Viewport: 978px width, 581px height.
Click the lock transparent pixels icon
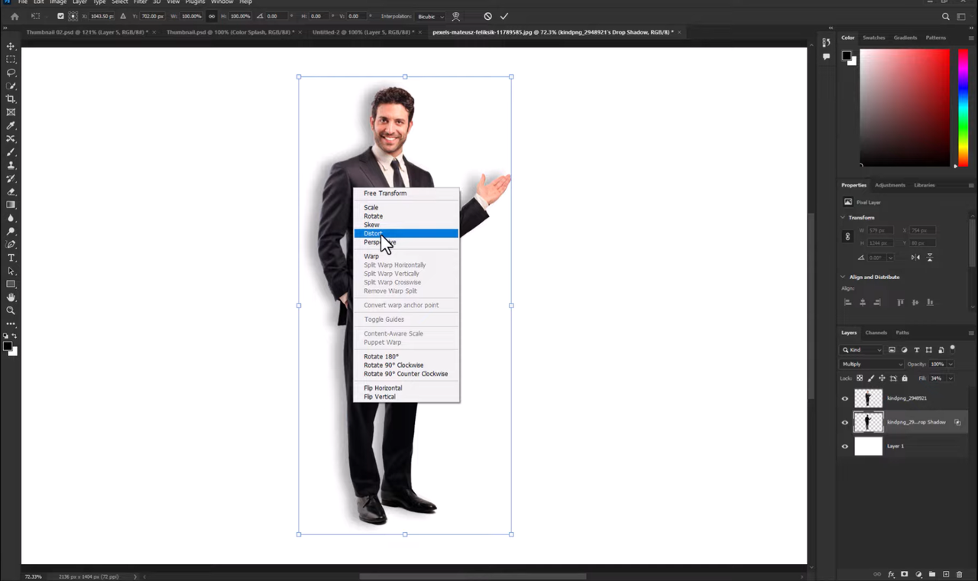tap(859, 378)
